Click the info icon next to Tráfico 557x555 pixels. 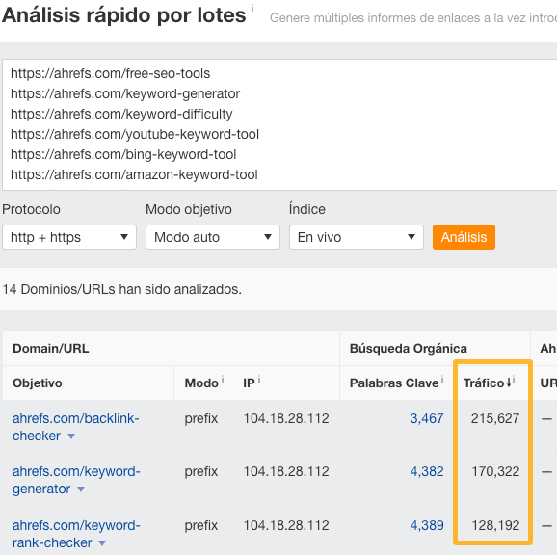(x=514, y=380)
